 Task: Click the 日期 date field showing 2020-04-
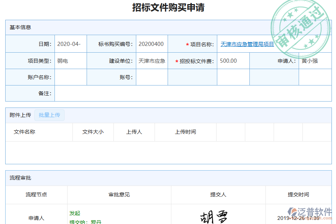(x=70, y=44)
